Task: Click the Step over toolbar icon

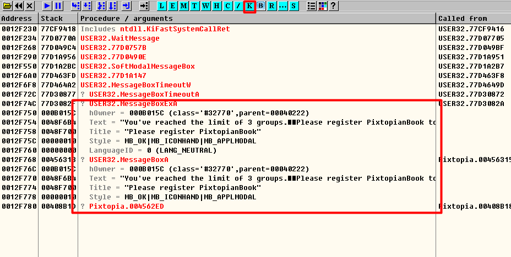Action: pyautogui.click(x=86, y=6)
